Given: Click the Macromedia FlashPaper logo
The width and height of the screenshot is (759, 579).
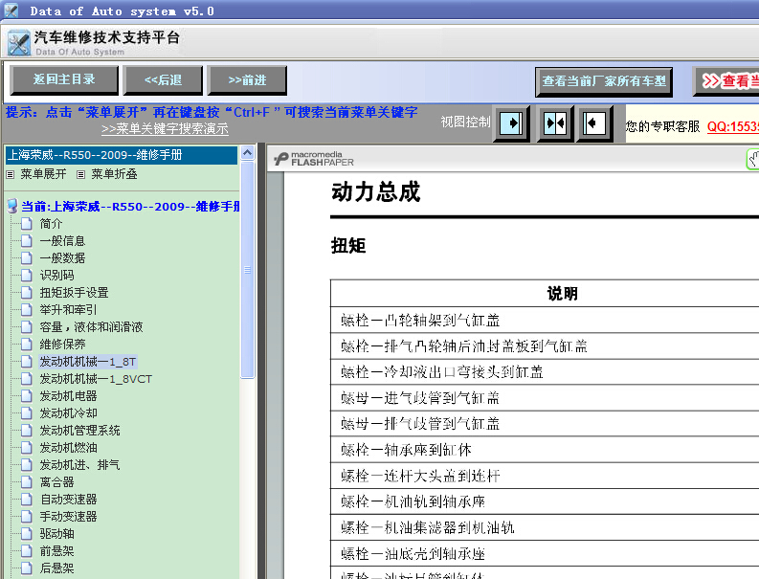Looking at the screenshot, I should (x=314, y=158).
